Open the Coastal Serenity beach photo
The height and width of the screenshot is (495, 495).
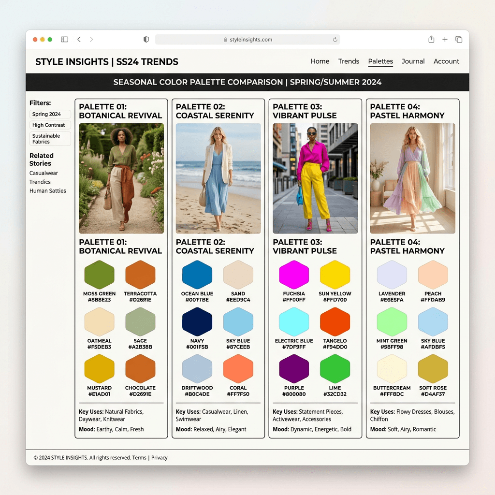coord(218,178)
